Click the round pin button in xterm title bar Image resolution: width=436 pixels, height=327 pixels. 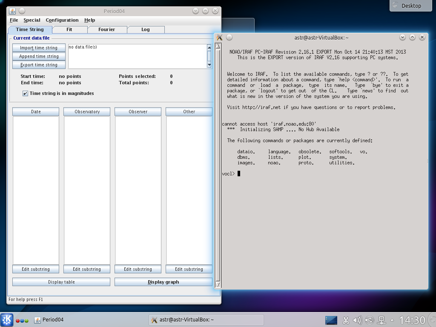click(229, 37)
